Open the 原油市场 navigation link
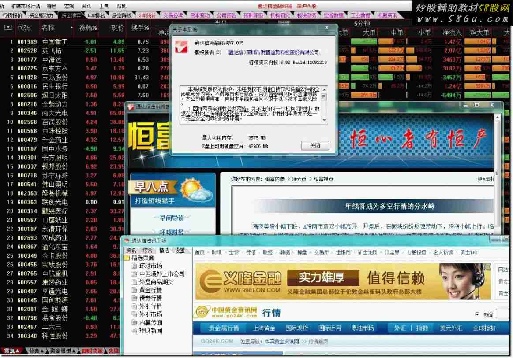 [x=363, y=328]
